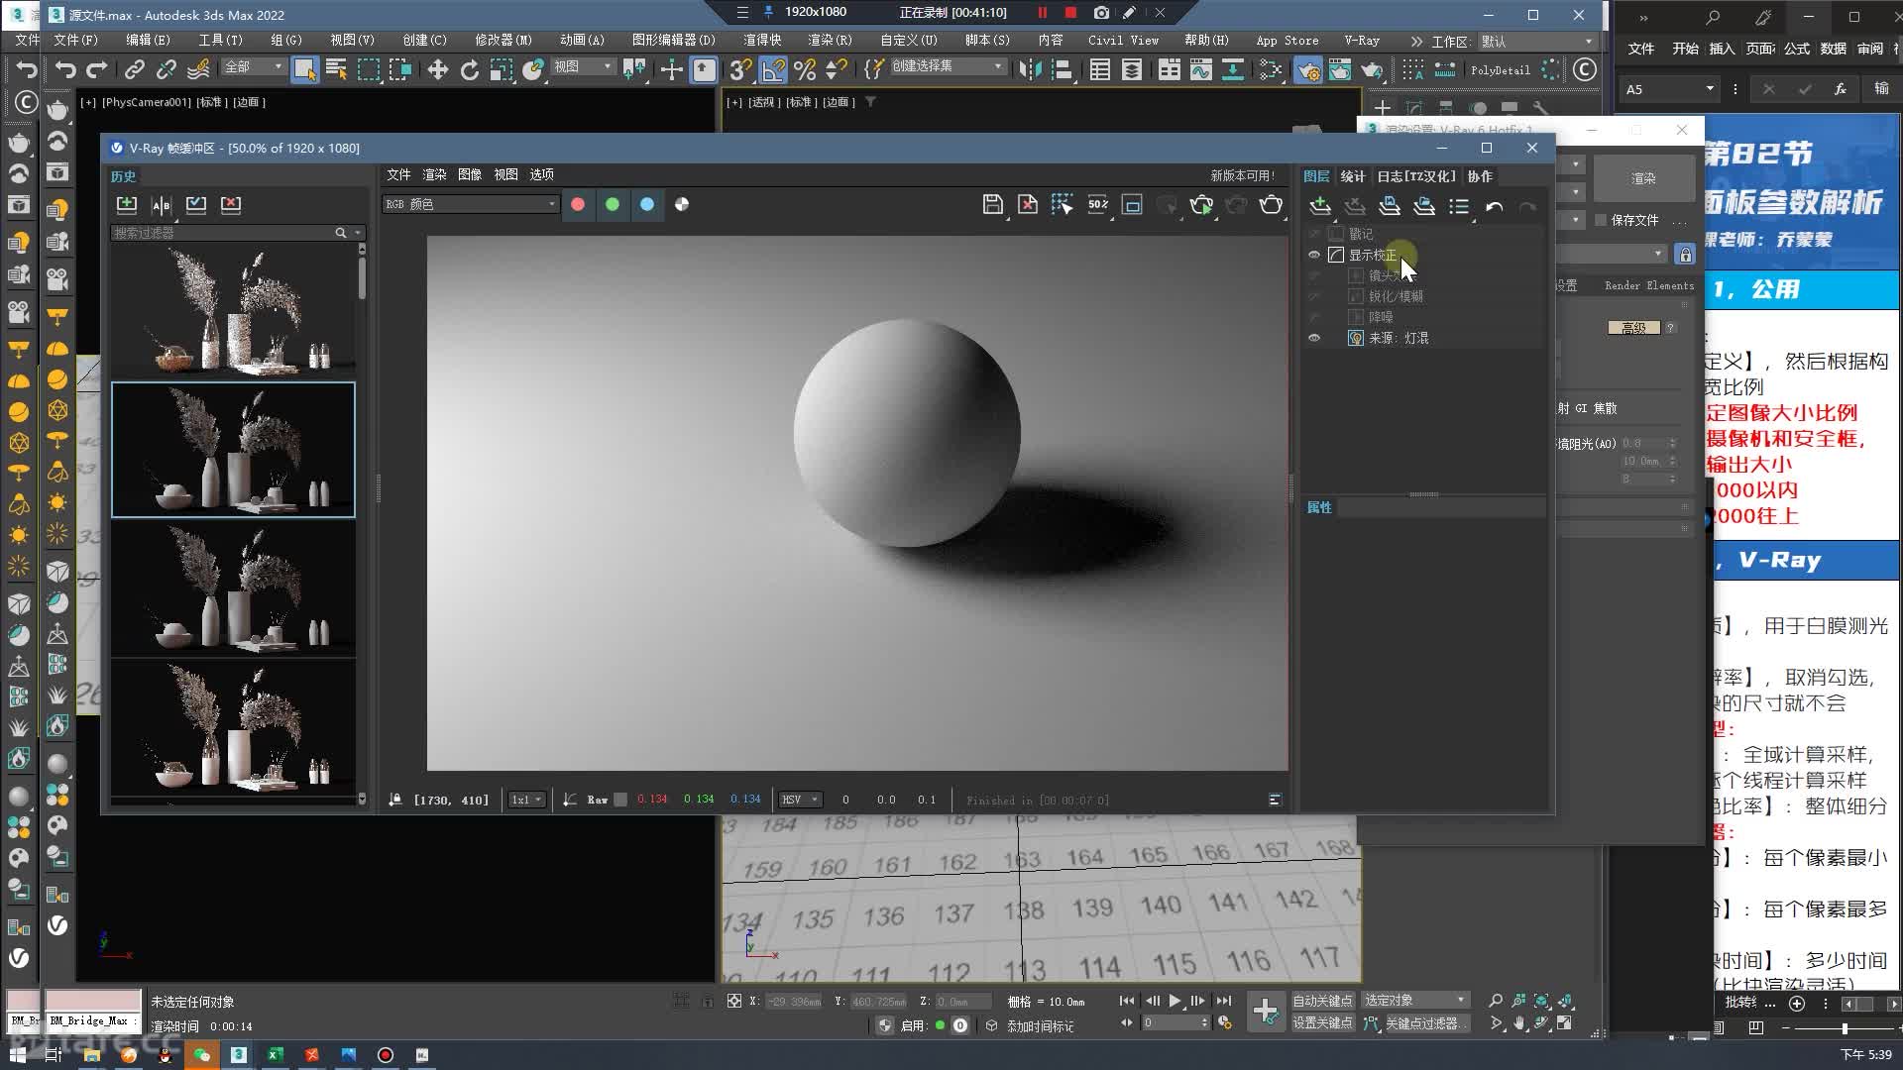Click the render teapot in the VFB toolbar
1903x1070 pixels.
[1271, 204]
